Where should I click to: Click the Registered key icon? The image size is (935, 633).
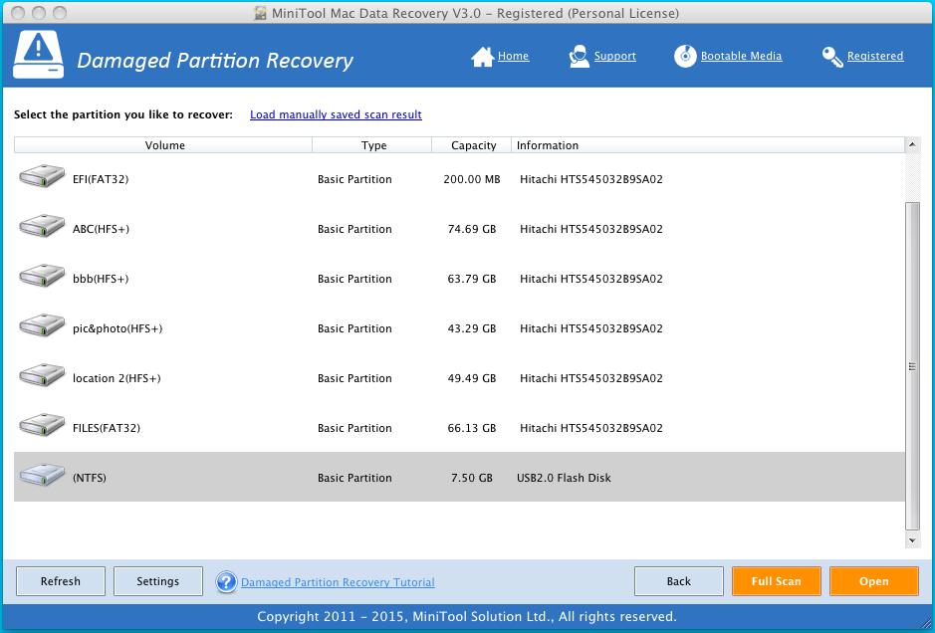831,57
